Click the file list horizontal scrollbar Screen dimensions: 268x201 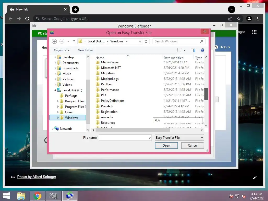pyautogui.click(x=133, y=130)
